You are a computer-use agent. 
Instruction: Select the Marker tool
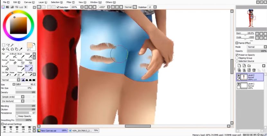(x=5, y=62)
